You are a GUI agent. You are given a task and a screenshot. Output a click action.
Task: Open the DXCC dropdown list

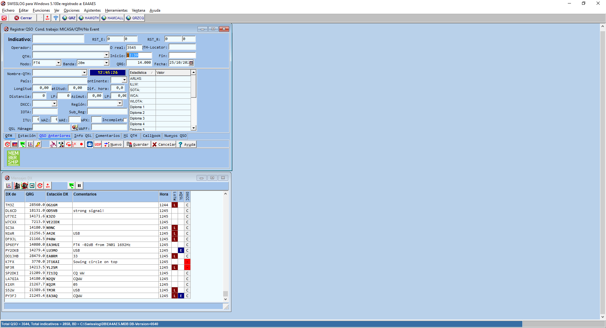tap(54, 104)
